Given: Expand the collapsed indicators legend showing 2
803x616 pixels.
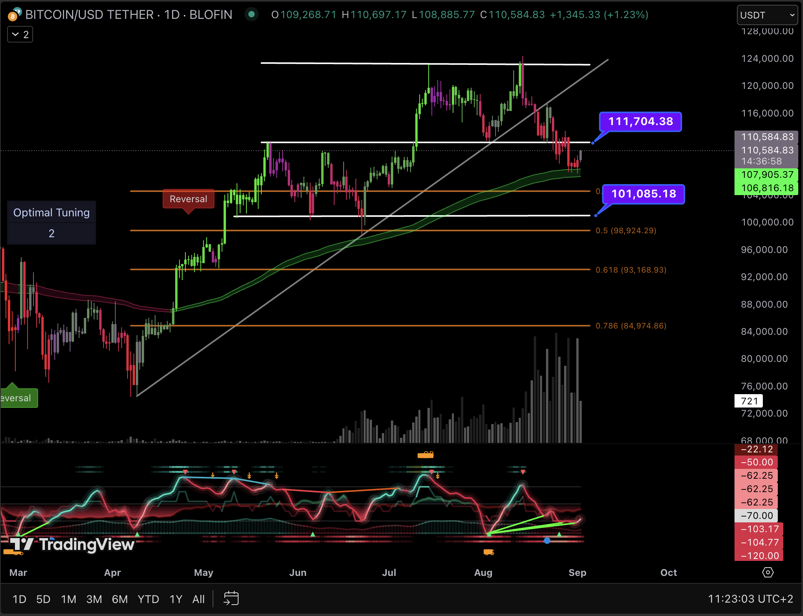Looking at the screenshot, I should pyautogui.click(x=20, y=35).
